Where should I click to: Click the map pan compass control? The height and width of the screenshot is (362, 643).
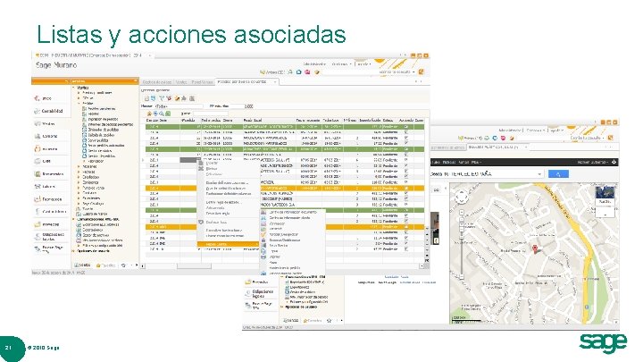(x=462, y=197)
